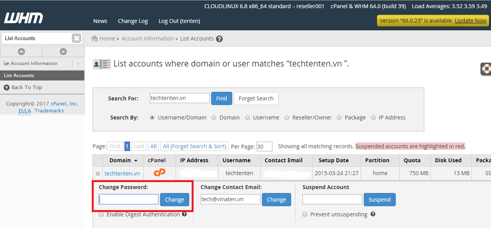Image resolution: width=491 pixels, height=228 pixels.
Task: Open techtenten.vn domain link
Action: click(x=122, y=173)
